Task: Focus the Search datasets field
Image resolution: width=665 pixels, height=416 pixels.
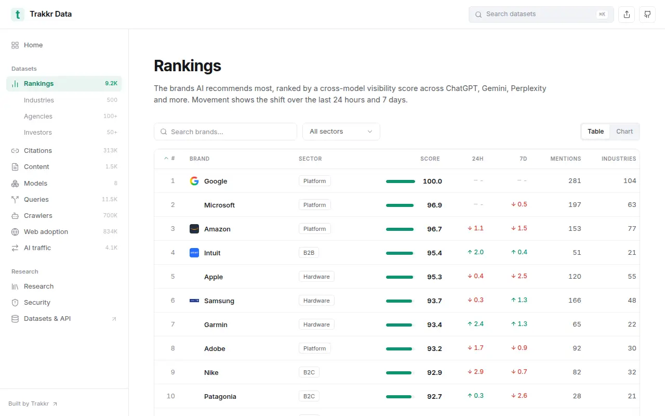Action: 541,15
